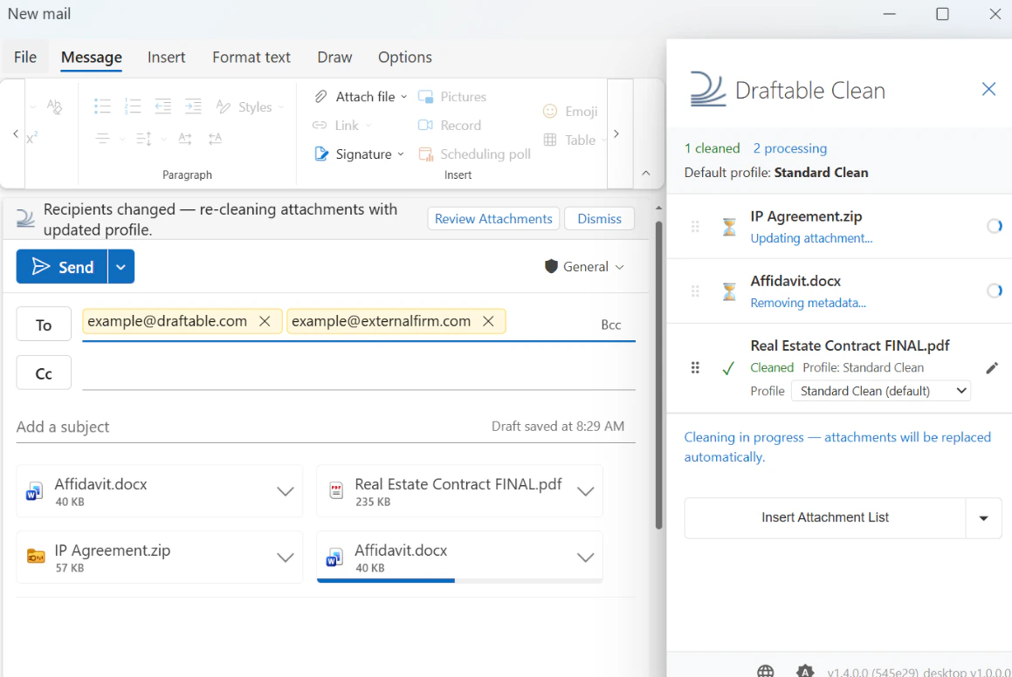Click the Affidavit.docx drag handle in panel
The width and height of the screenshot is (1012, 677).
coord(695,291)
